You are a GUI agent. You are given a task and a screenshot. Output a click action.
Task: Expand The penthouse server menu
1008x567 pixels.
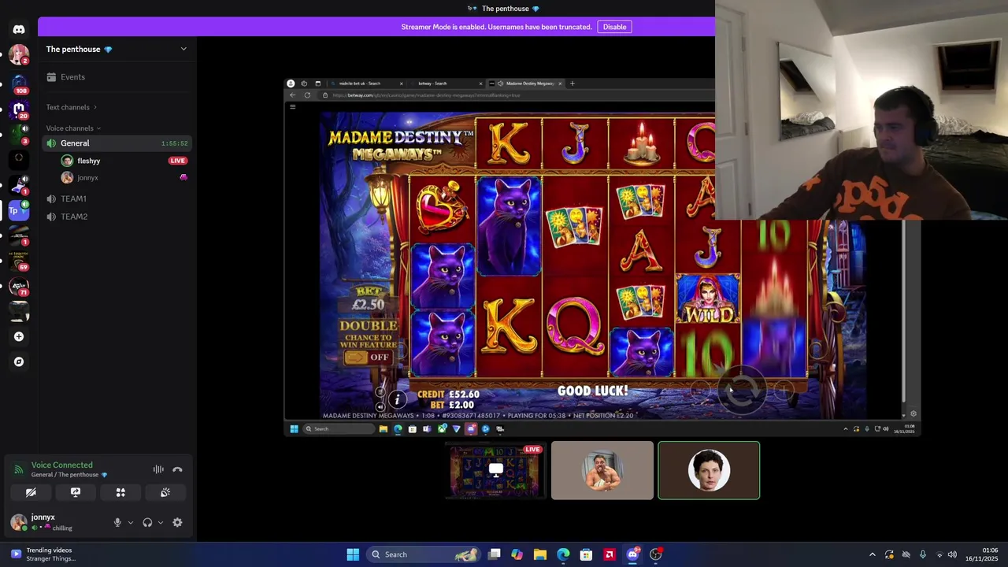pyautogui.click(x=183, y=49)
